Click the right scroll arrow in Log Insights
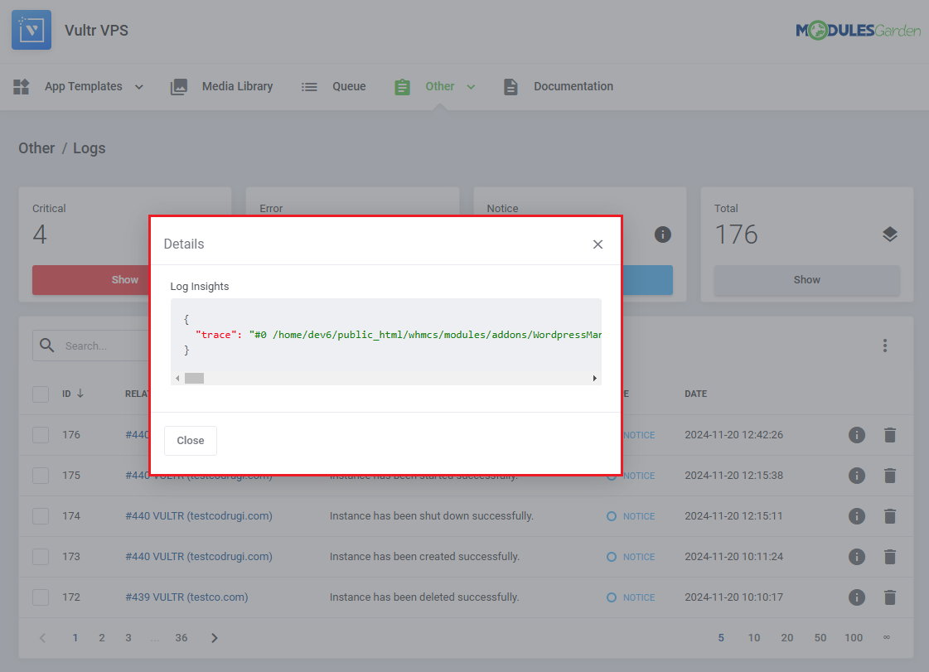Image resolution: width=929 pixels, height=672 pixels. point(595,378)
